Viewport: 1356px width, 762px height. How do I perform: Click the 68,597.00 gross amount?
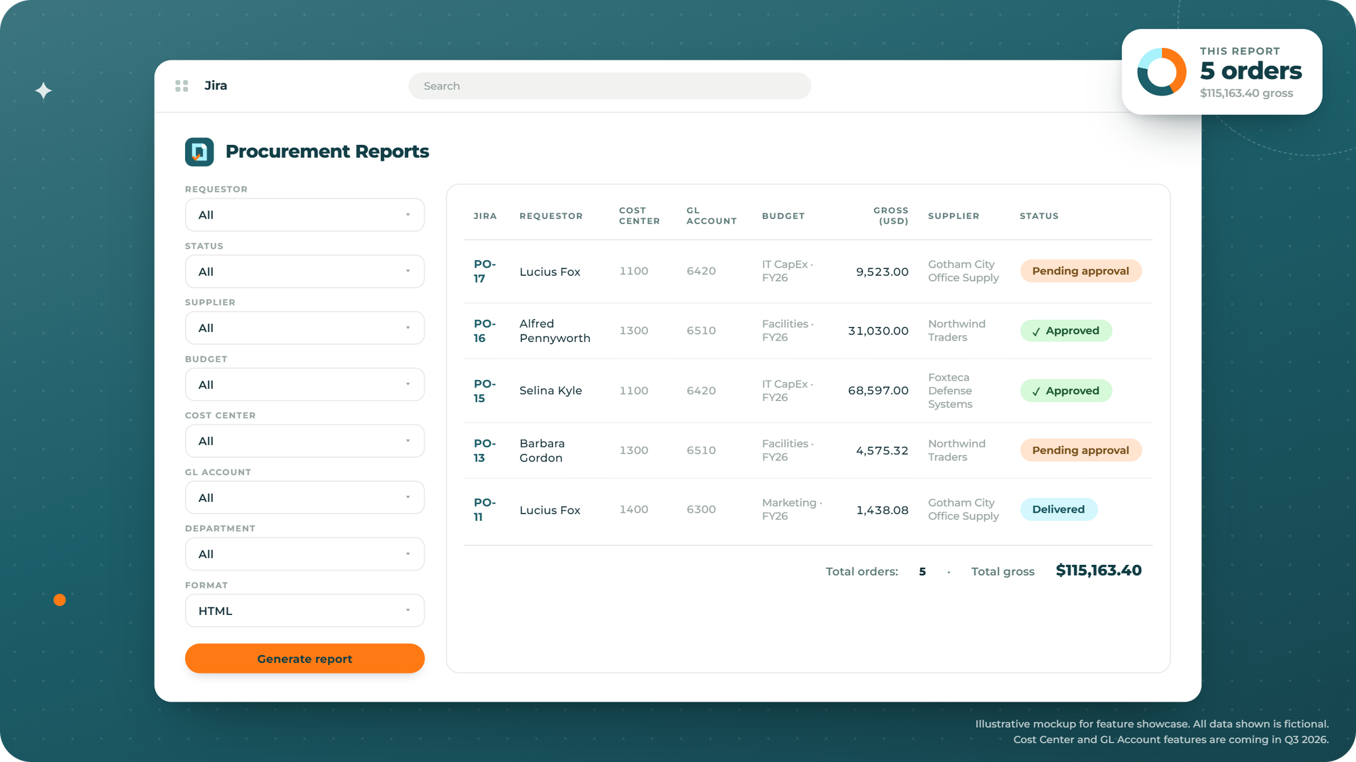pyautogui.click(x=878, y=391)
